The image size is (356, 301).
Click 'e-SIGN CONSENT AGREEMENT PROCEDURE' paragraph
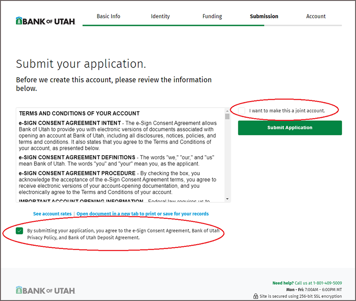tap(117, 182)
